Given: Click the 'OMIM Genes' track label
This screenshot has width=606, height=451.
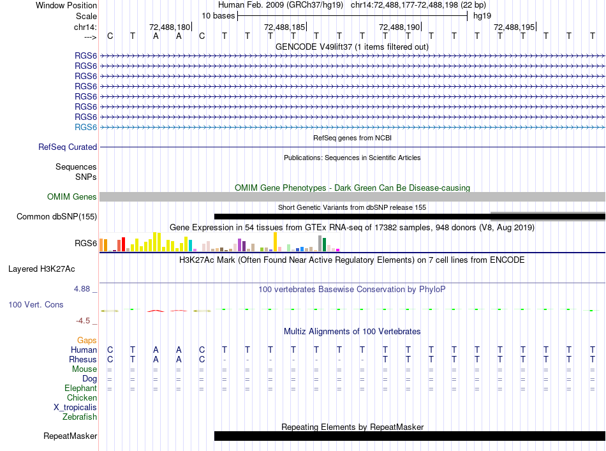Looking at the screenshot, I should (x=71, y=196).
